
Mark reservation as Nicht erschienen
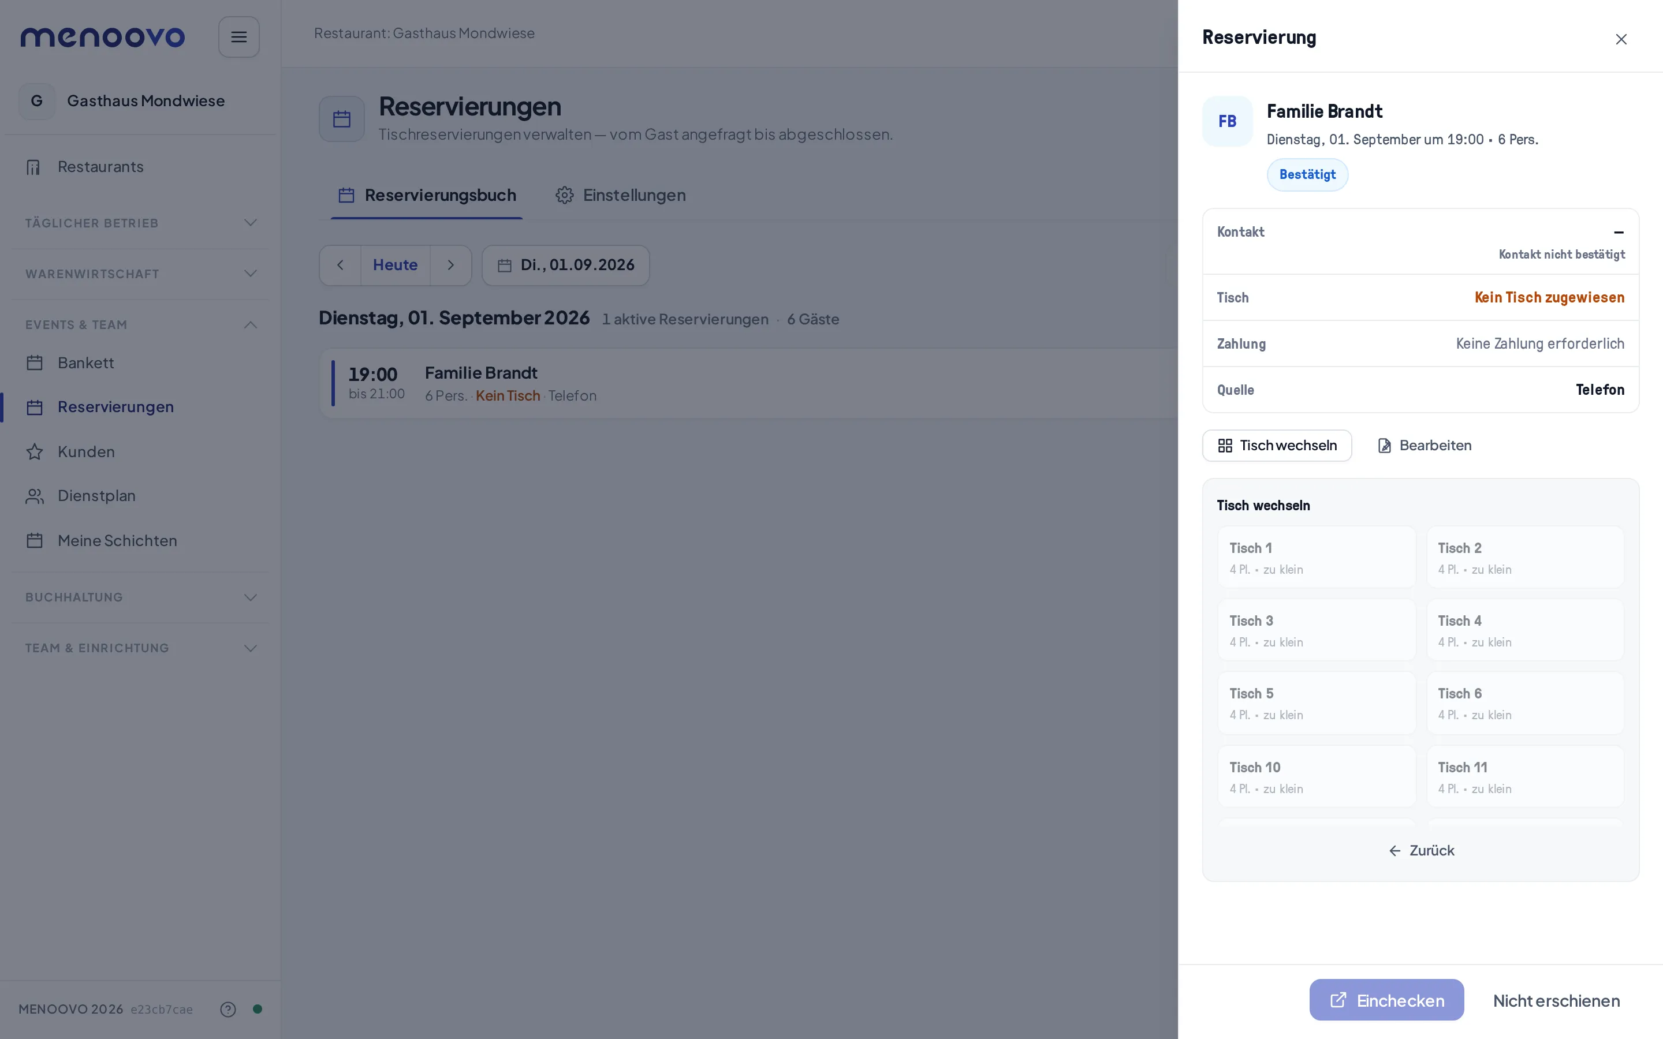click(x=1557, y=1000)
